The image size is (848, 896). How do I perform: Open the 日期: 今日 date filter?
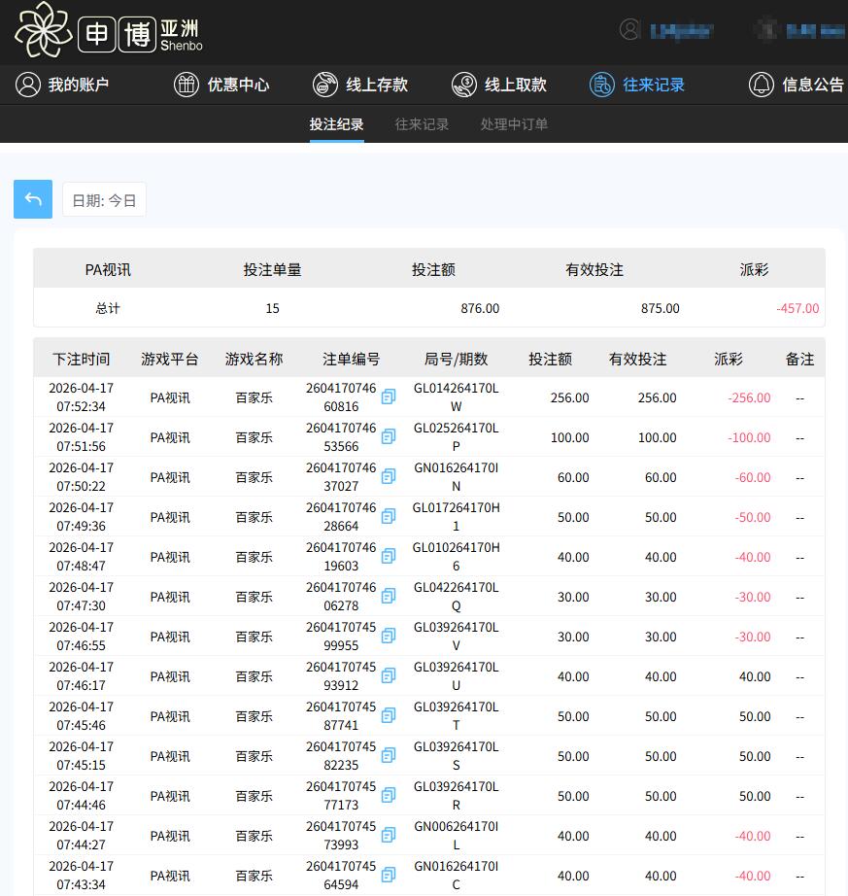[x=104, y=200]
